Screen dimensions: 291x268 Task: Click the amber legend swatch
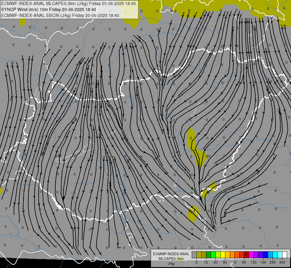click(x=228, y=255)
